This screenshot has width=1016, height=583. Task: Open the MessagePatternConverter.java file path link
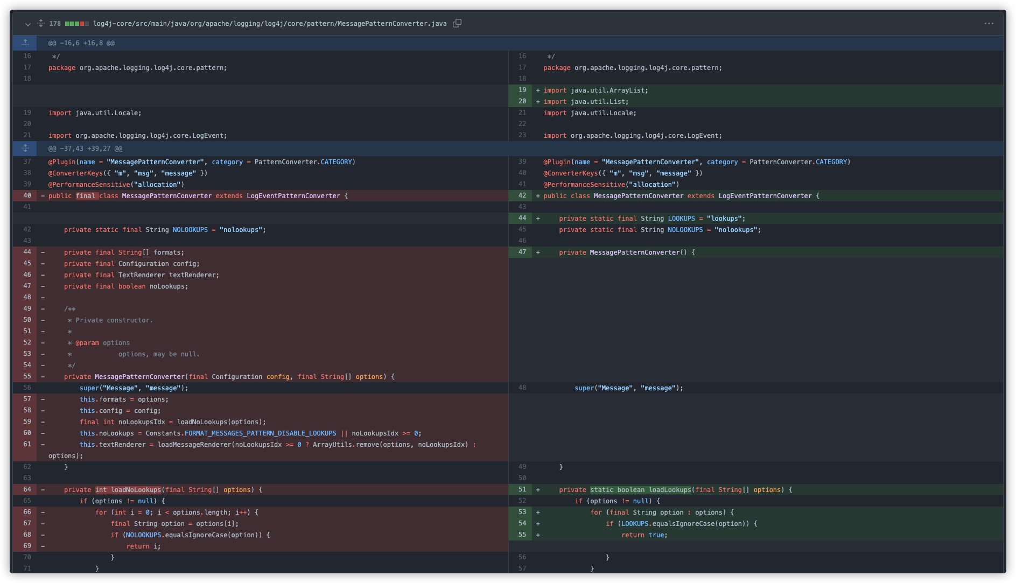[x=270, y=24]
